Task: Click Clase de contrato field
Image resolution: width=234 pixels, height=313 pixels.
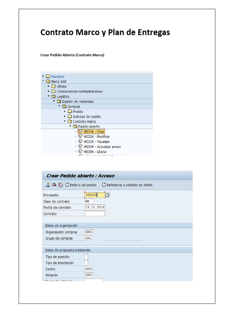Action: (x=89, y=201)
